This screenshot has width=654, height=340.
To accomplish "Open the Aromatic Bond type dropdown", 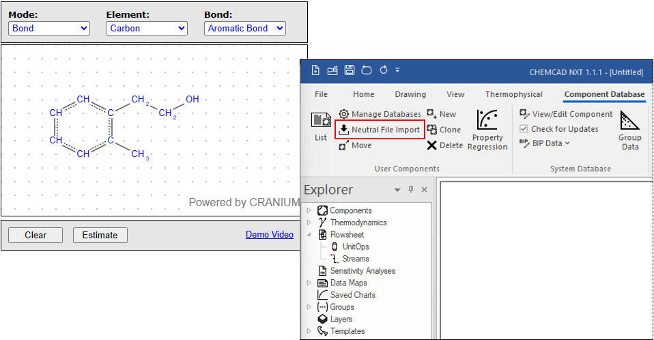I will [244, 28].
